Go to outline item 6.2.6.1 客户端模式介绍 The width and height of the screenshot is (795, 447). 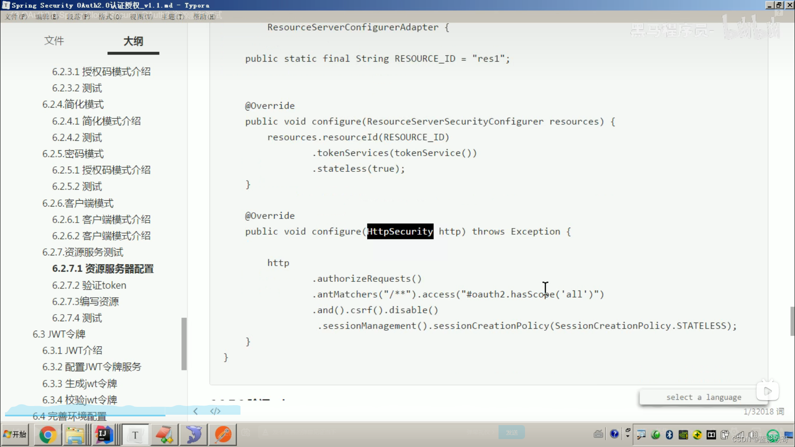pos(101,219)
